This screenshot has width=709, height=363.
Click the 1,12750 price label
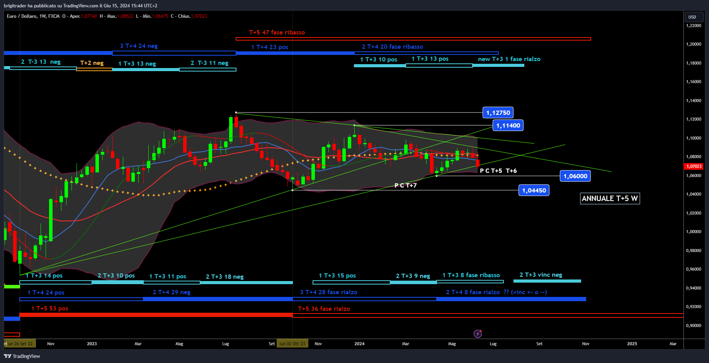[x=498, y=113]
